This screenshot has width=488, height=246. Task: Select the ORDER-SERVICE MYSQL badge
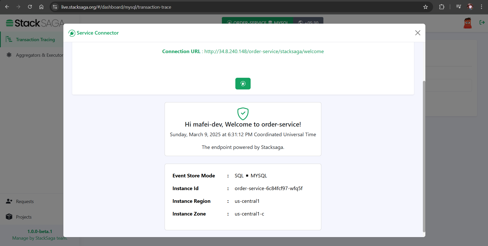(257, 22)
